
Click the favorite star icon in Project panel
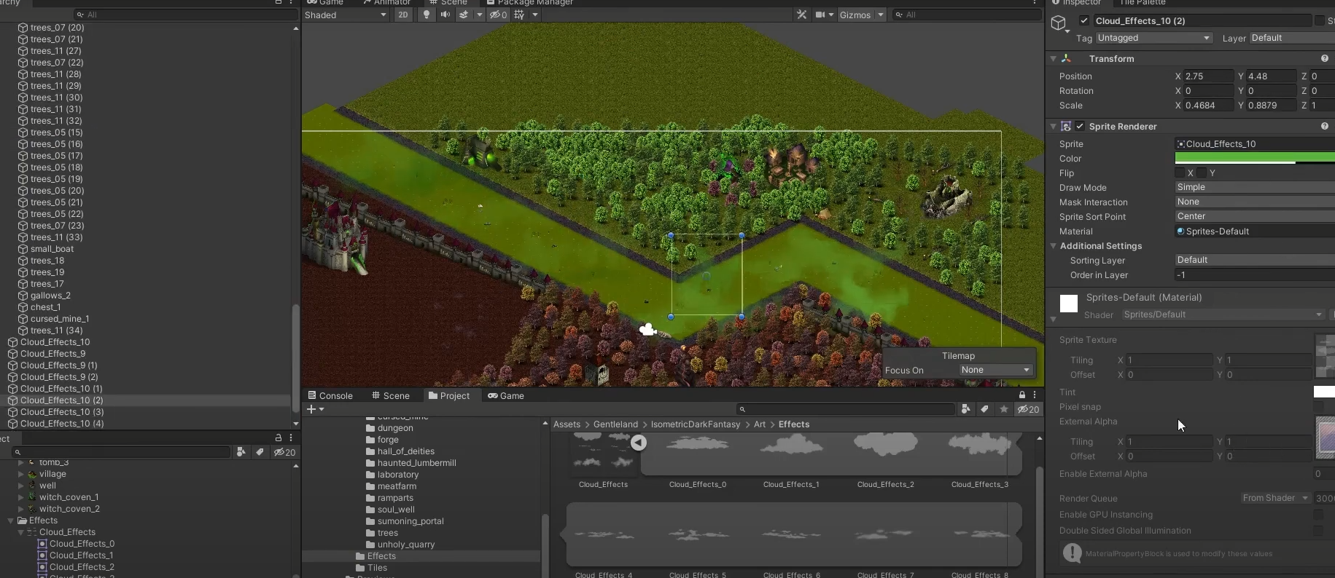click(x=1004, y=409)
